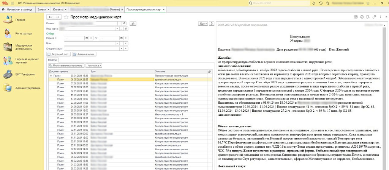Select the row dated 06.02.2025 00:00
Viewport: 389px width, 170px height.
[x=130, y=157]
